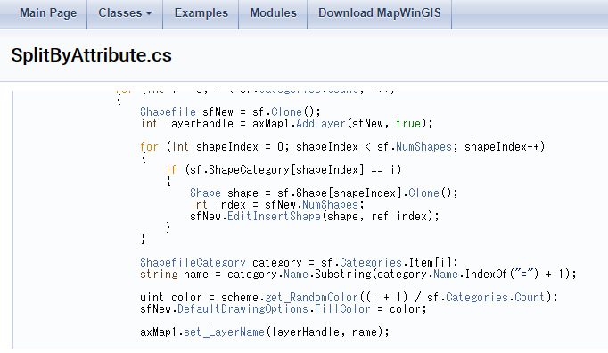Follow the Clone link after Shape[shapeIndex]
This screenshot has height=353, width=608.
coord(423,193)
